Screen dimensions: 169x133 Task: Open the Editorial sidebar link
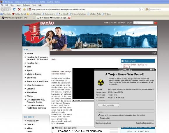tap(31, 89)
